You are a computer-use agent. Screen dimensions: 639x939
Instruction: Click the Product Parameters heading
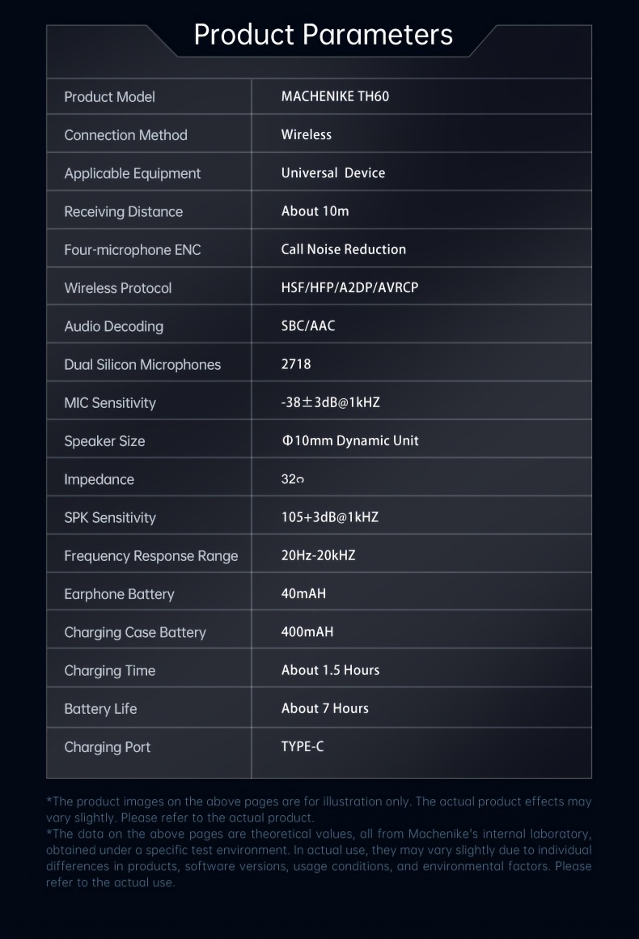click(323, 35)
